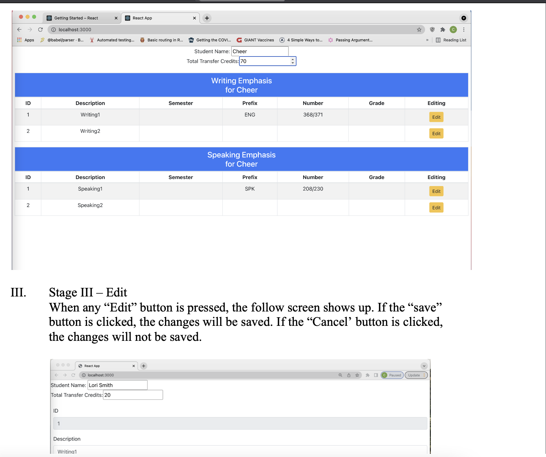Click the Paused profile chip in lower browser
Image resolution: width=546 pixels, height=457 pixels.
coord(392,375)
